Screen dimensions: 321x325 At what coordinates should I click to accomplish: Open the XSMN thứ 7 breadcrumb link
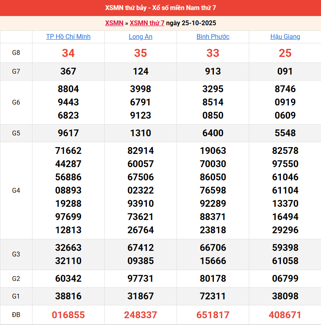tap(147, 23)
